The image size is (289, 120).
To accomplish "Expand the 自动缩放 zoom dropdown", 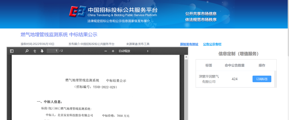I will pos(134,51).
